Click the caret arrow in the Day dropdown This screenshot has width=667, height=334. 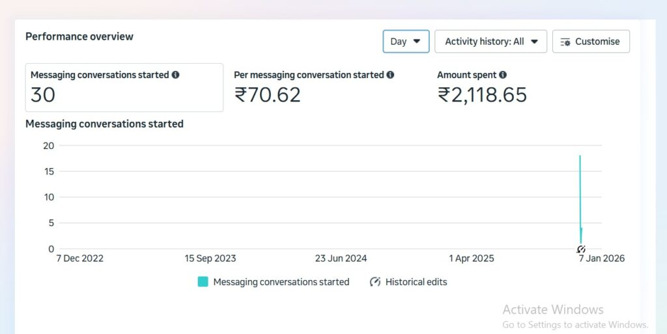tap(417, 42)
